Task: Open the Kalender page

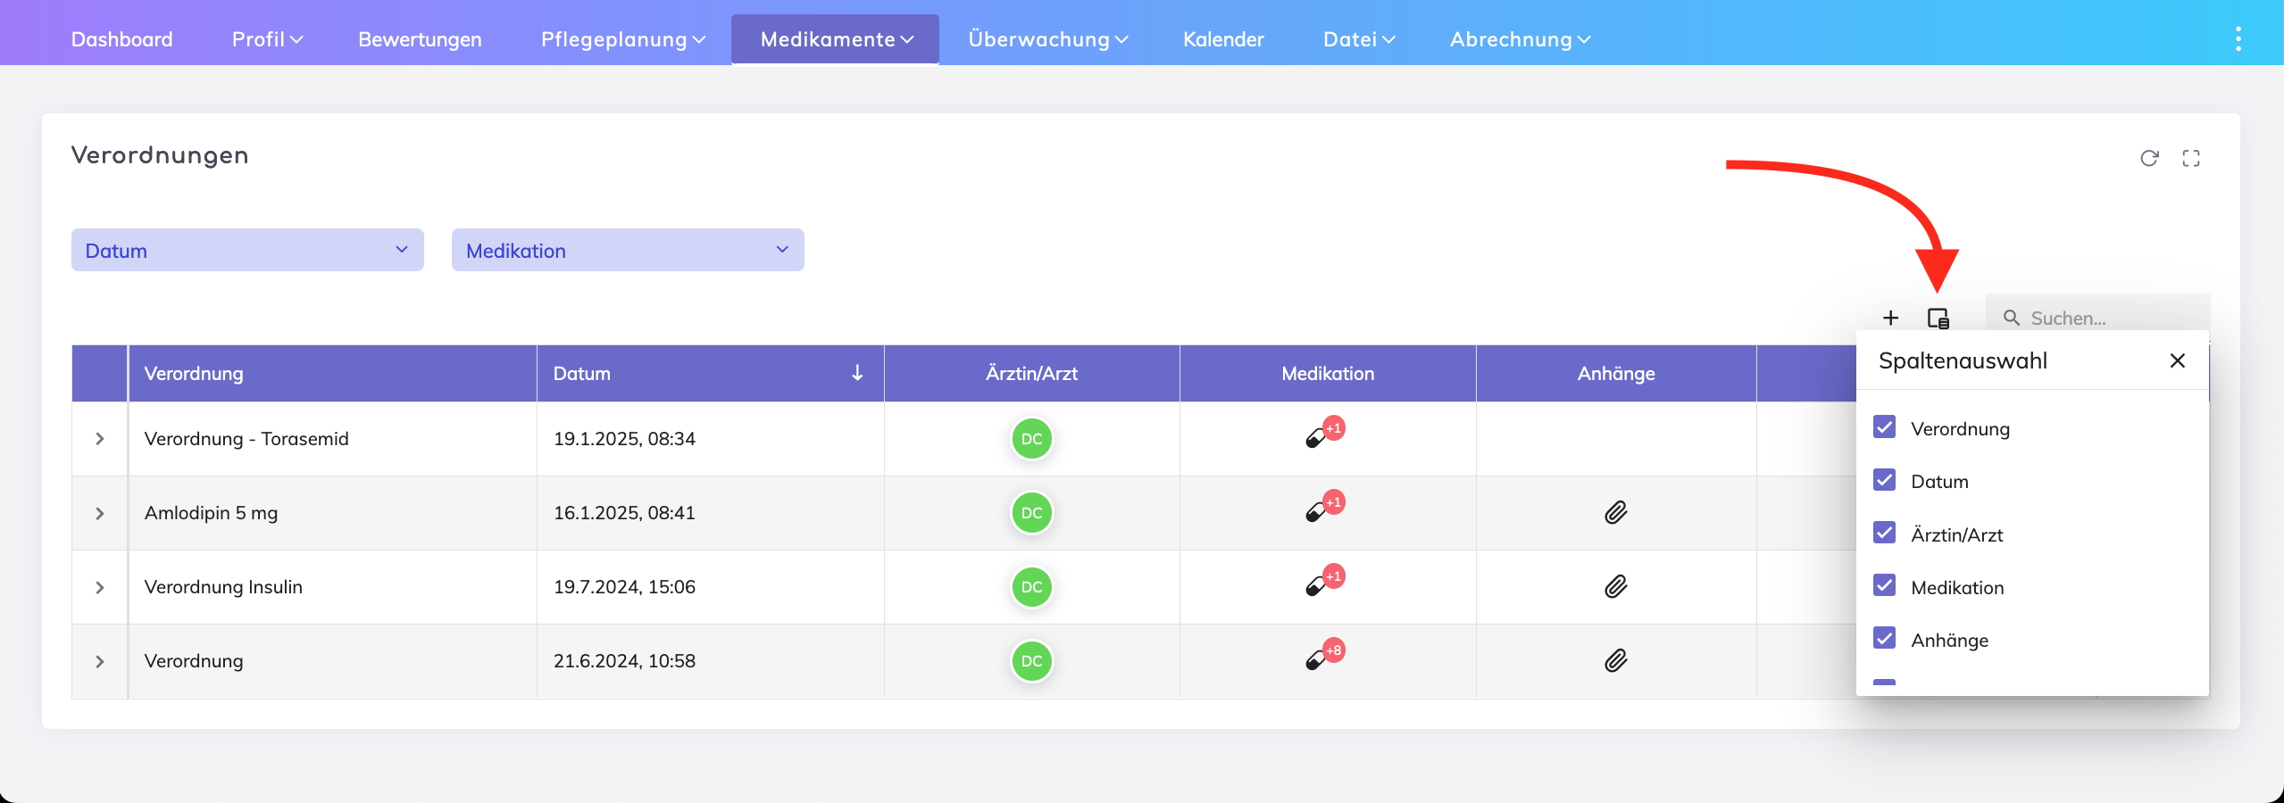Action: 1223,39
